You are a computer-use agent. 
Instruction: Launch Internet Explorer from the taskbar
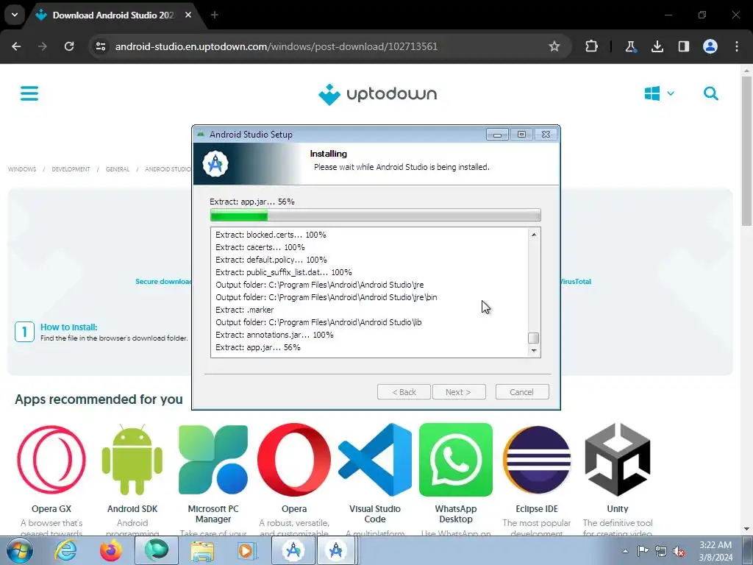tap(65, 550)
